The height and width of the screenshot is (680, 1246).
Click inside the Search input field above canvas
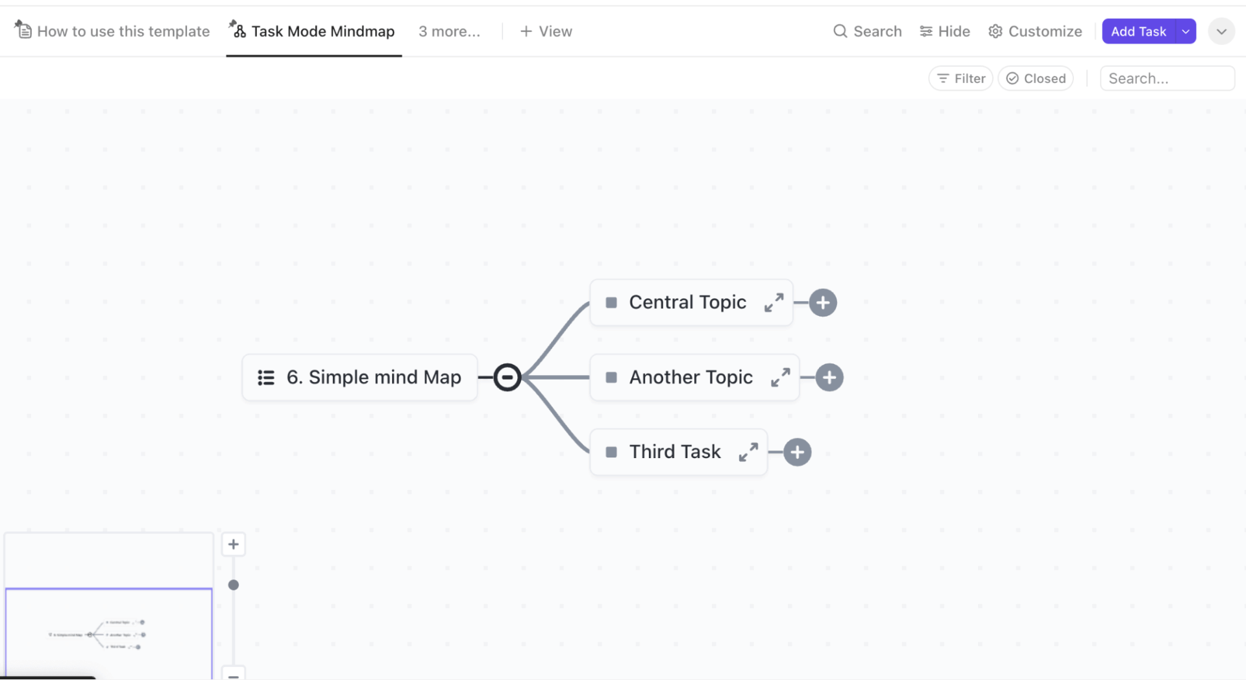coord(1166,78)
